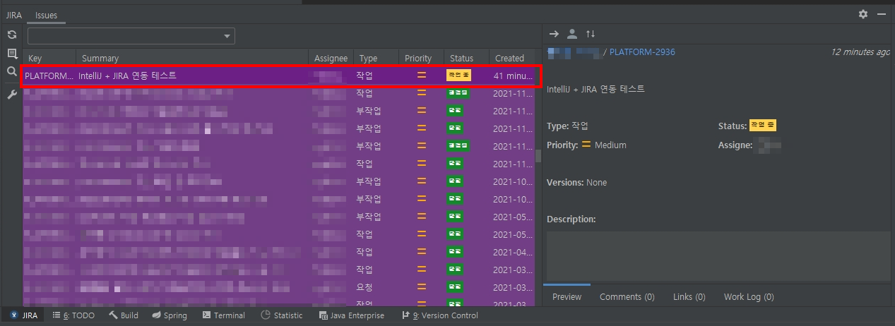
Task: Click the comment list icon in left sidebar
Action: tap(11, 54)
